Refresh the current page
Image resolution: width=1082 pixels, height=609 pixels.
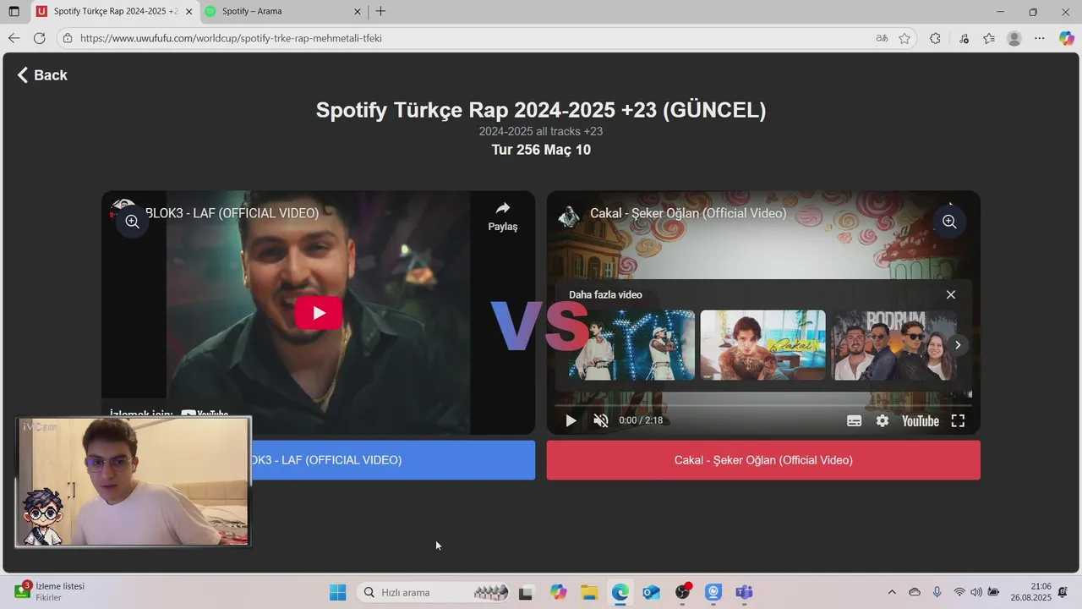(x=39, y=38)
